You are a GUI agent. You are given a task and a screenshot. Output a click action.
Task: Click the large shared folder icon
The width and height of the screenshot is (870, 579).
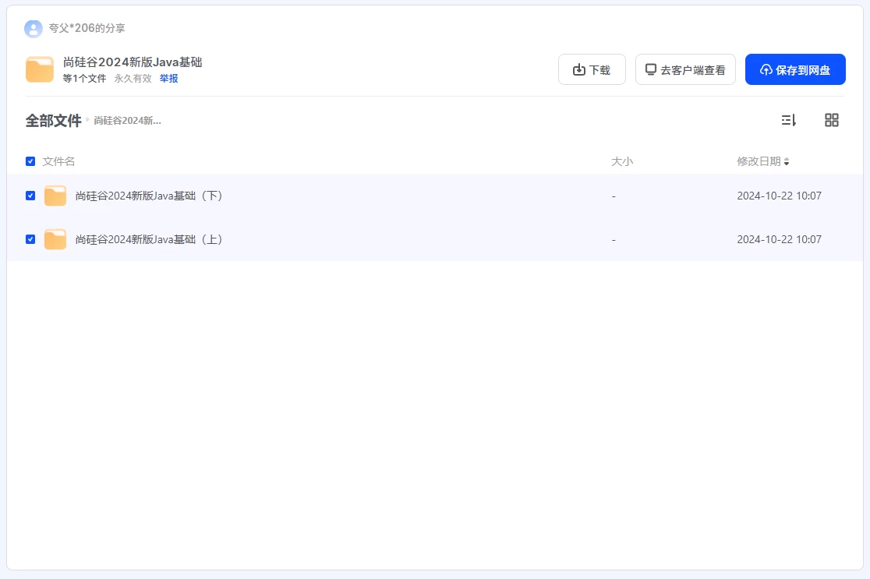coord(40,69)
